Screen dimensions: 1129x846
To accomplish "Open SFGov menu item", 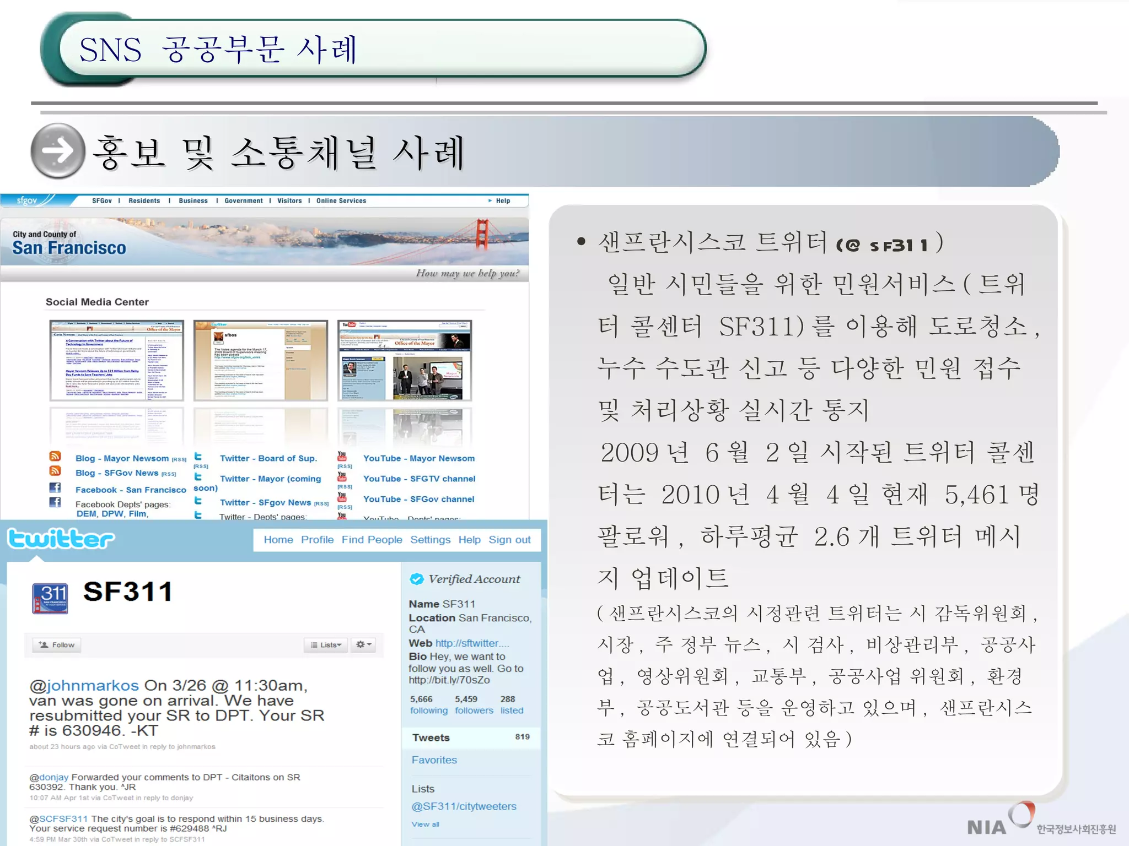I will (x=102, y=201).
